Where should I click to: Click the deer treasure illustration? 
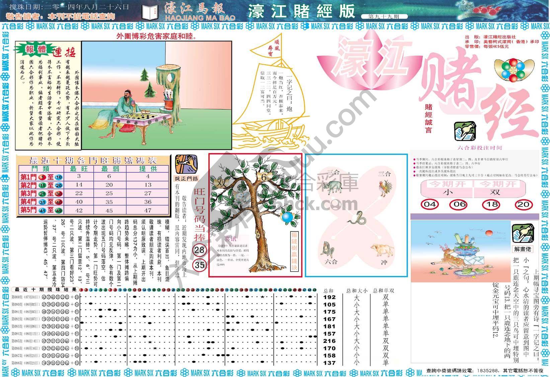460,252
